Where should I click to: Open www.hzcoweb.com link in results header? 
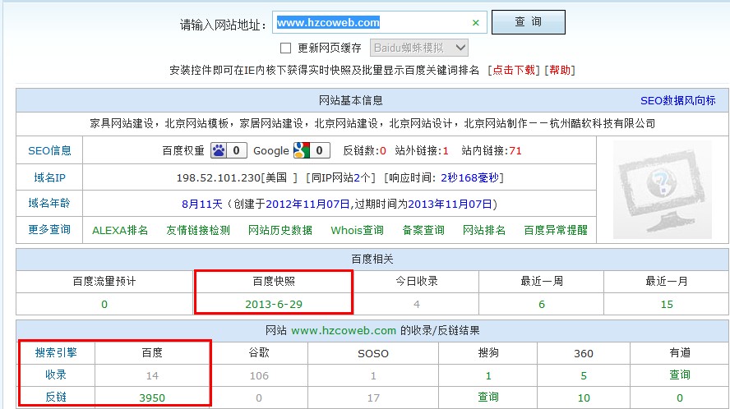pyautogui.click(x=344, y=331)
